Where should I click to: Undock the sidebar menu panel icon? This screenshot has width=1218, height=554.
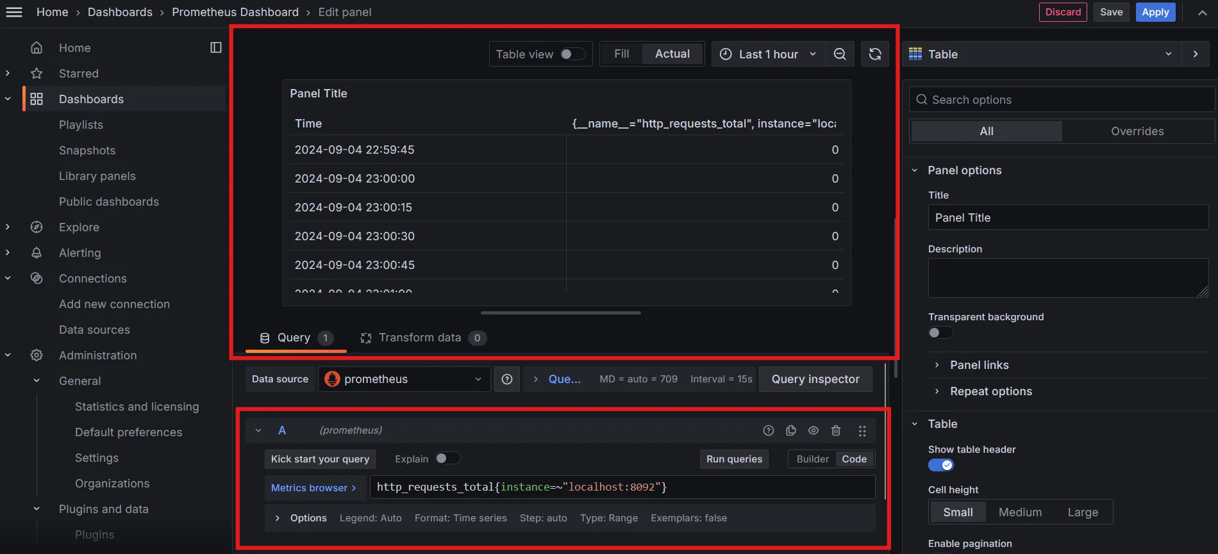pos(216,47)
